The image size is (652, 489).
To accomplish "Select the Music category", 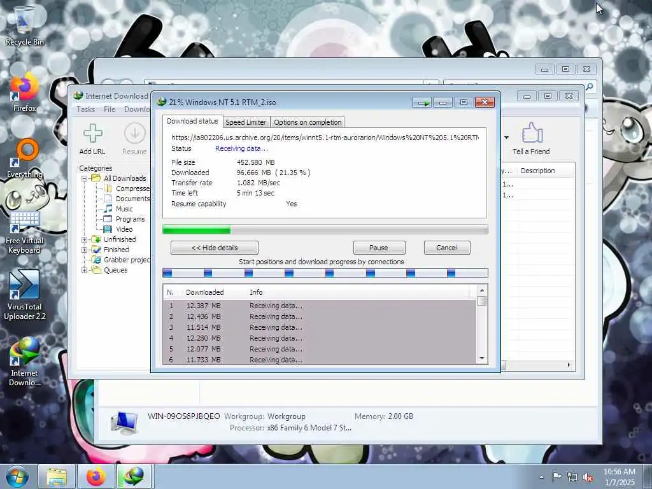I will pyautogui.click(x=118, y=209).
